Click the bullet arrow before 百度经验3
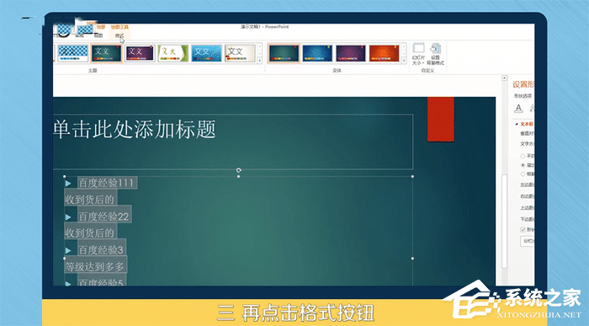 [x=68, y=250]
